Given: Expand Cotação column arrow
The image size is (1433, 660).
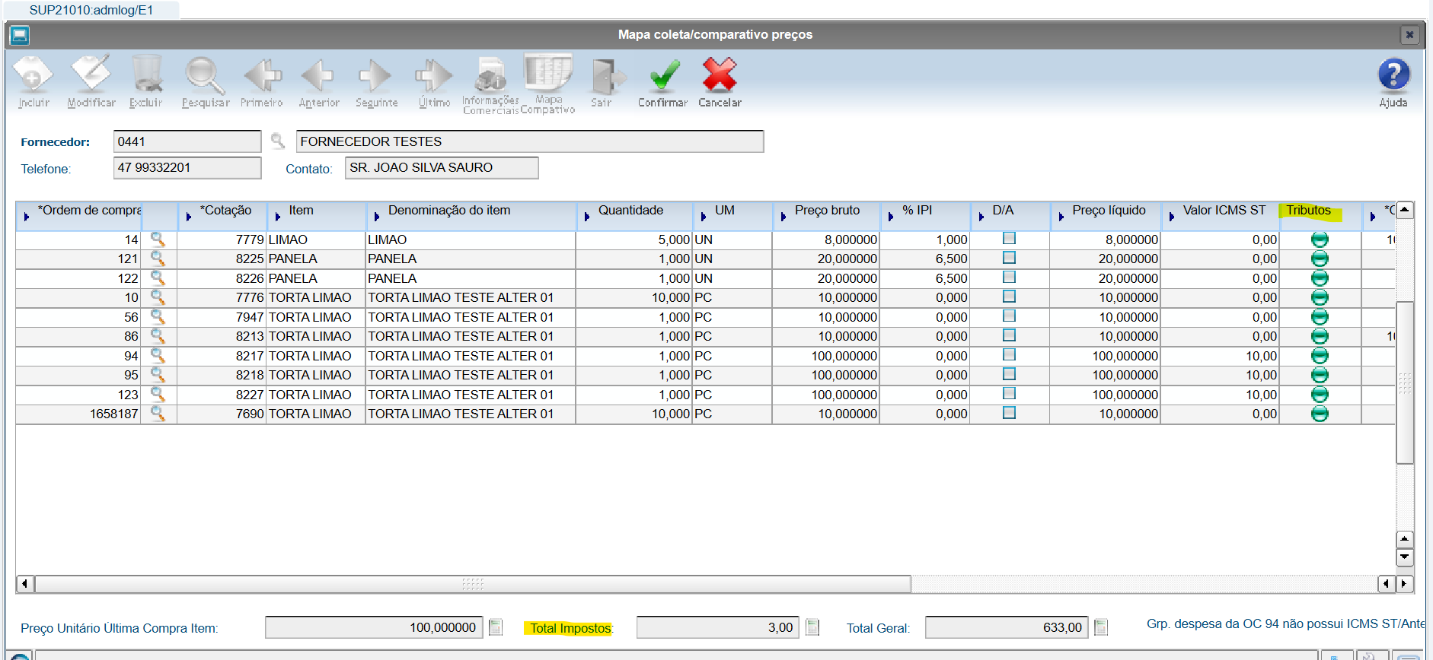Looking at the screenshot, I should point(188,217).
